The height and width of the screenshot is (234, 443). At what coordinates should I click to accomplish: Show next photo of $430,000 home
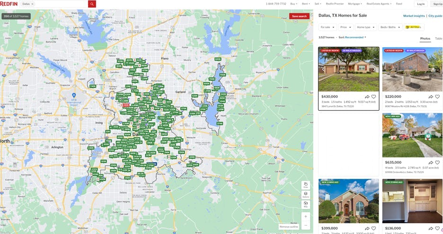(374, 69)
